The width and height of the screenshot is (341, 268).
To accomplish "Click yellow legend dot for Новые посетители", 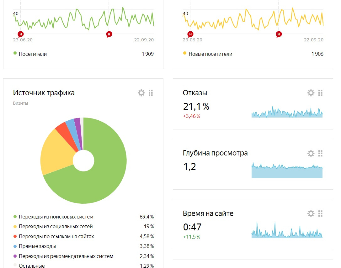I will coord(185,53).
